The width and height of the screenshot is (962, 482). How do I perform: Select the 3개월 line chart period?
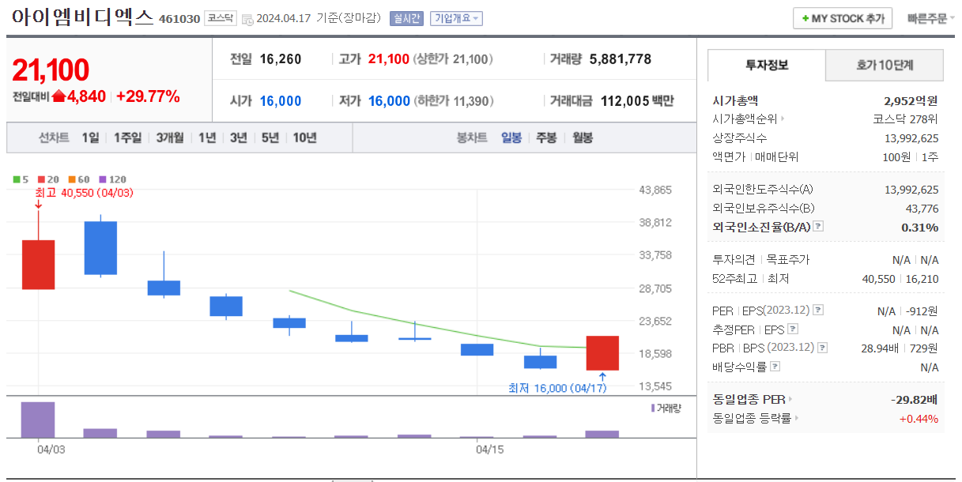(170, 137)
